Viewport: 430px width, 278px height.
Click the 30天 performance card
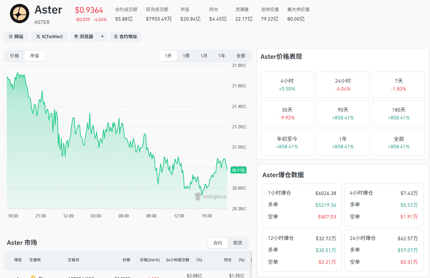click(x=287, y=114)
